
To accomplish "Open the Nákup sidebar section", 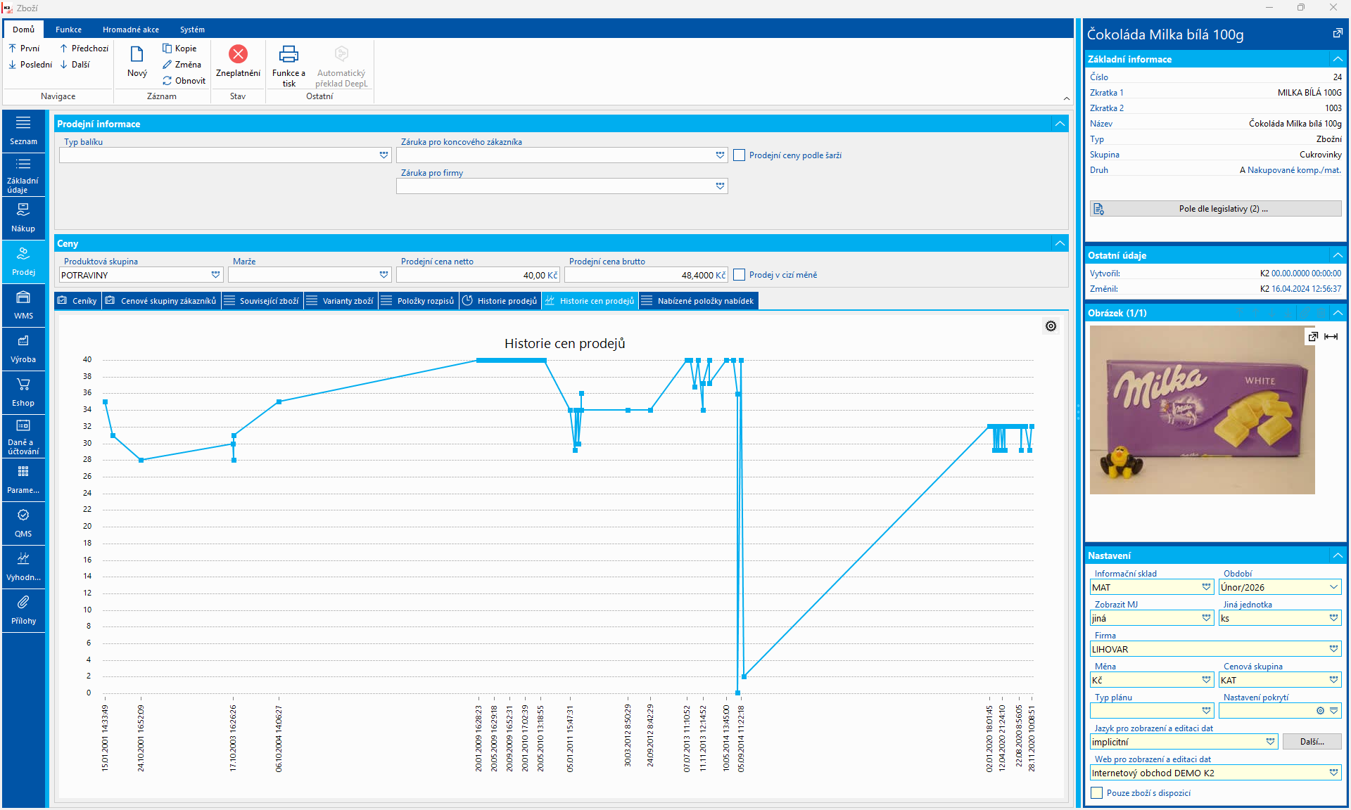I will click(23, 218).
